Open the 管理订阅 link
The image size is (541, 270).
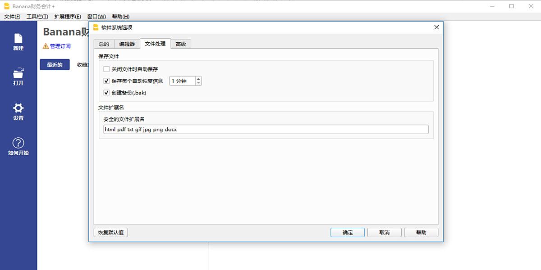60,46
